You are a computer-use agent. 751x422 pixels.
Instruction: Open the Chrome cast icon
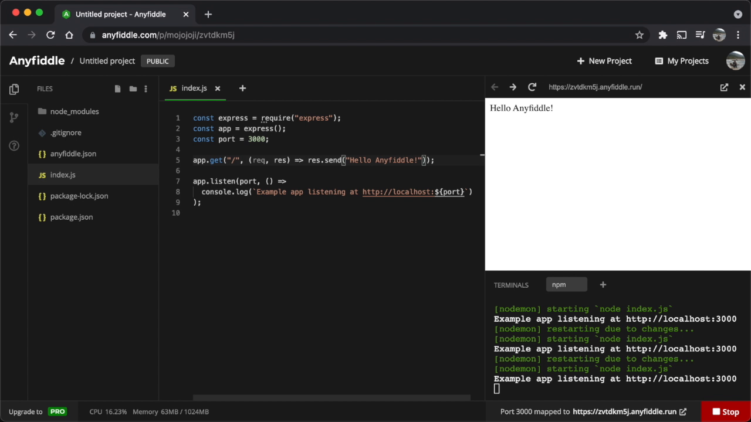click(x=682, y=35)
